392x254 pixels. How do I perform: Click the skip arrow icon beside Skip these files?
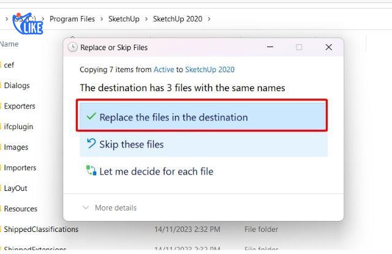pos(91,144)
